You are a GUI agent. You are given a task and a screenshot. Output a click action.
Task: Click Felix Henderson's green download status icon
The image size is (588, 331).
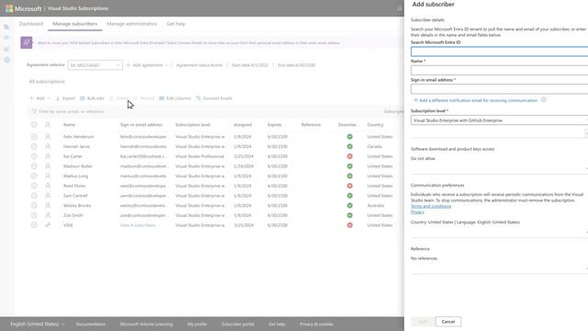pos(349,137)
